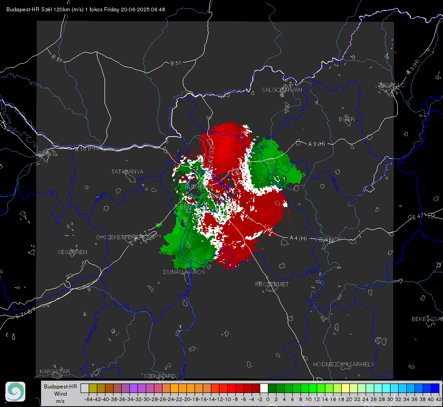Click the EGER city label
This screenshot has height=407, width=443.
coord(347,119)
